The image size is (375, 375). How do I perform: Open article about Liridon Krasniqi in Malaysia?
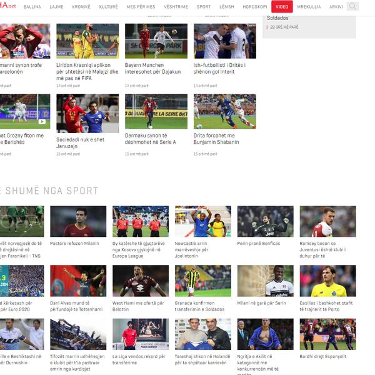(87, 68)
